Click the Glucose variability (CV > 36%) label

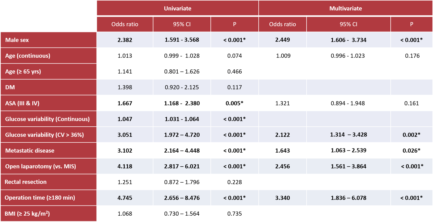[45, 135]
